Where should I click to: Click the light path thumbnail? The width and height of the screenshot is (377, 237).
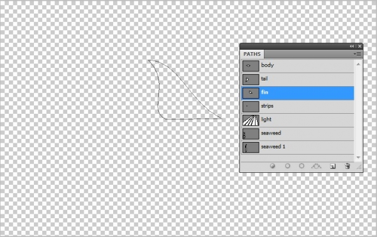251,120
